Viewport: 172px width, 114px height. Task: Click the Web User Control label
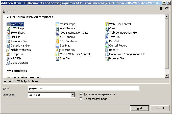tap(120, 24)
